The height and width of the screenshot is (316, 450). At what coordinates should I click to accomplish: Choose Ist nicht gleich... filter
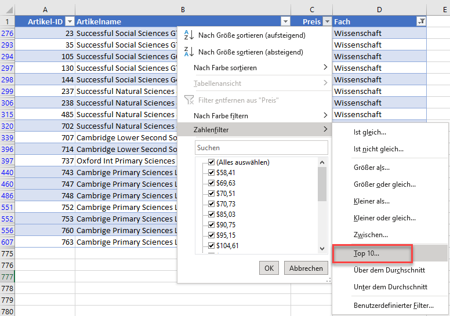390,149
